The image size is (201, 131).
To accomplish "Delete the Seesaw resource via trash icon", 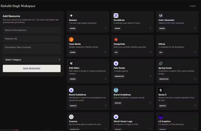I will pos(106,28).
